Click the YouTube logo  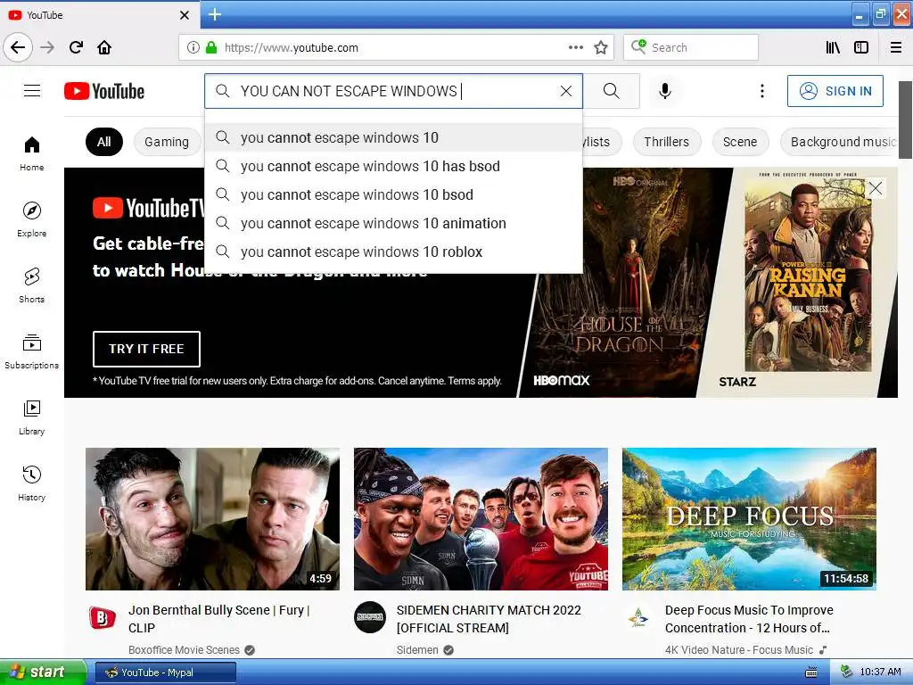coord(104,91)
